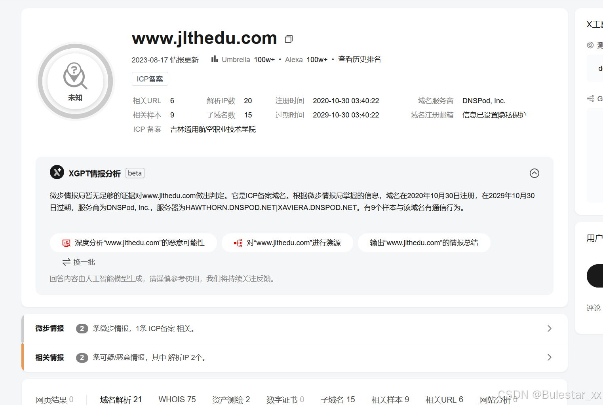
Task: Expand the 相关情报 row chevron
Action: [x=549, y=357]
